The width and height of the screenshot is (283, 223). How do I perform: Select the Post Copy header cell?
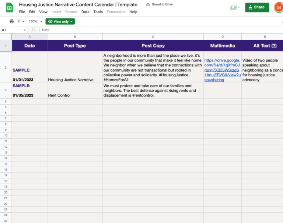153,46
